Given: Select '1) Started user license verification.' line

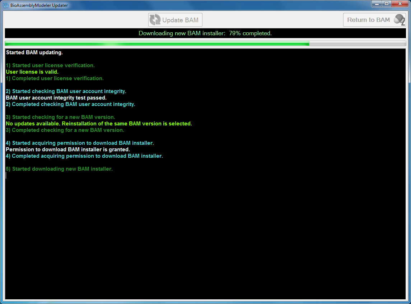Looking at the screenshot, I should coord(50,65).
